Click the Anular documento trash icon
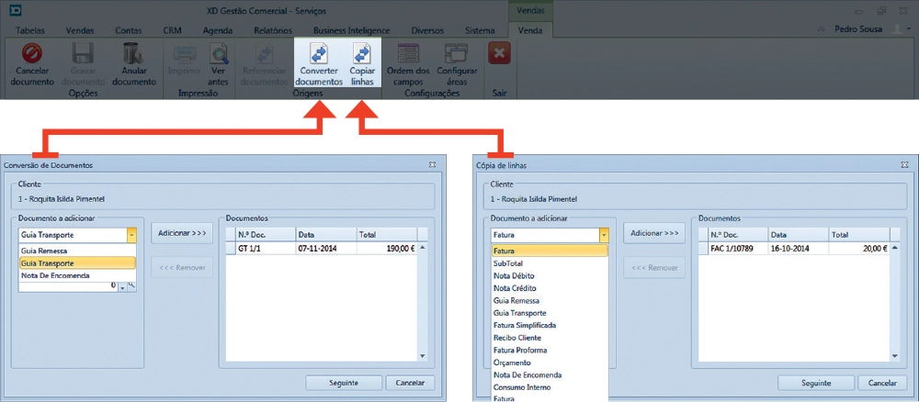Screen dimensions: 919x402 pyautogui.click(x=134, y=54)
